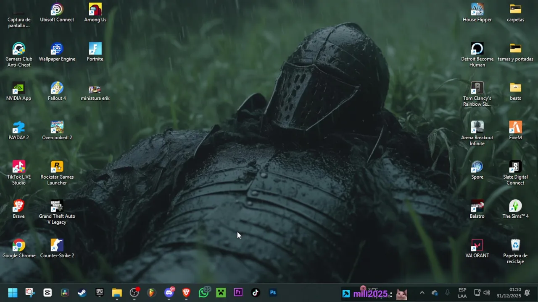
Task: Select Arena Breakout Infinite icon
Action: 477,134
